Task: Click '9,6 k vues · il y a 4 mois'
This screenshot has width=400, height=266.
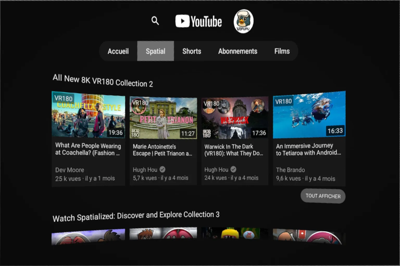Action: [x=305, y=178]
